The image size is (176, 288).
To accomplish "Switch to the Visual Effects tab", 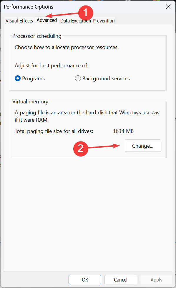I will (19, 21).
